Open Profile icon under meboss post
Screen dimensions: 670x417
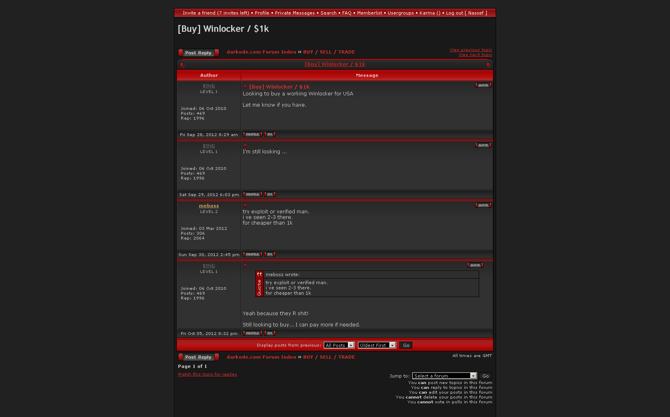point(252,254)
